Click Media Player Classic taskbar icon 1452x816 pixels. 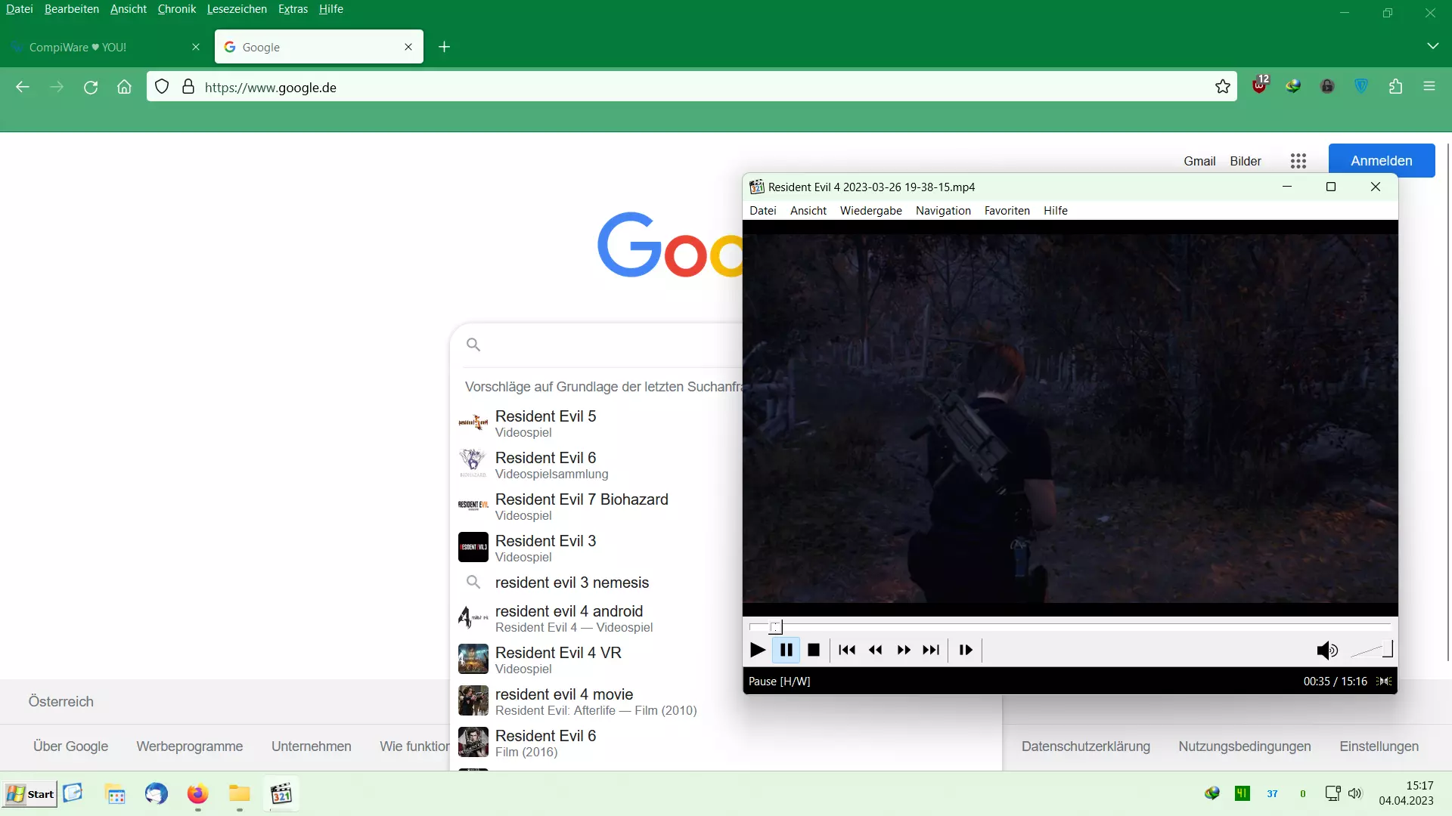pos(281,793)
